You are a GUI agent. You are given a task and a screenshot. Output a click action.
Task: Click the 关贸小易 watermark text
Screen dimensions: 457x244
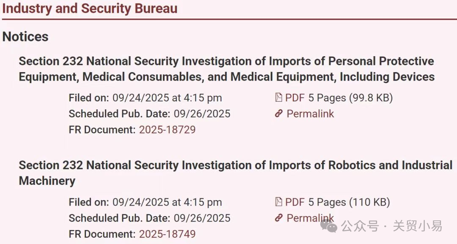click(x=417, y=226)
